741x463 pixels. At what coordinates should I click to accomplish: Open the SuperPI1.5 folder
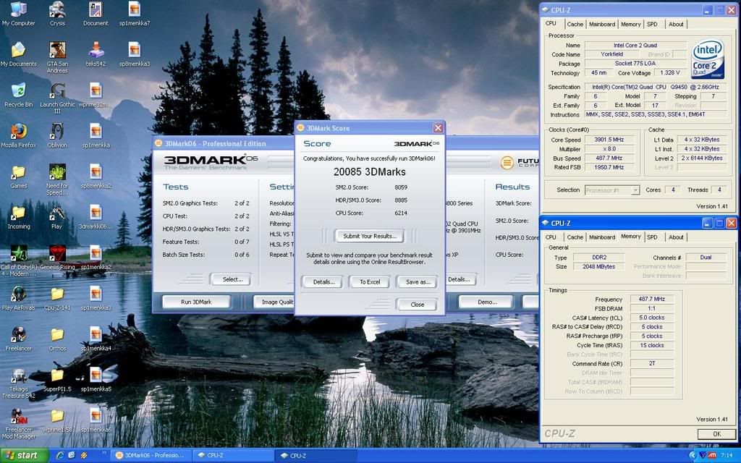[57, 375]
